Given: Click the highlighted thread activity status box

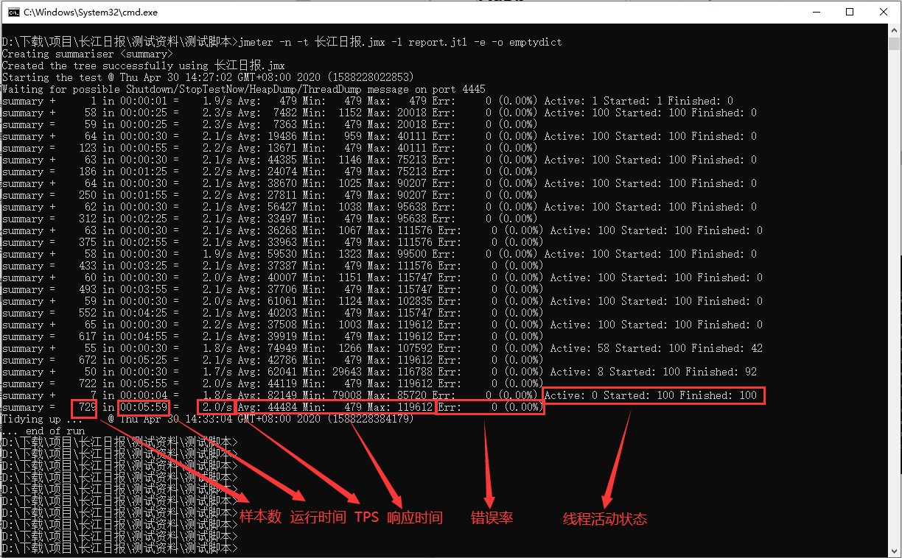Looking at the screenshot, I should [653, 395].
